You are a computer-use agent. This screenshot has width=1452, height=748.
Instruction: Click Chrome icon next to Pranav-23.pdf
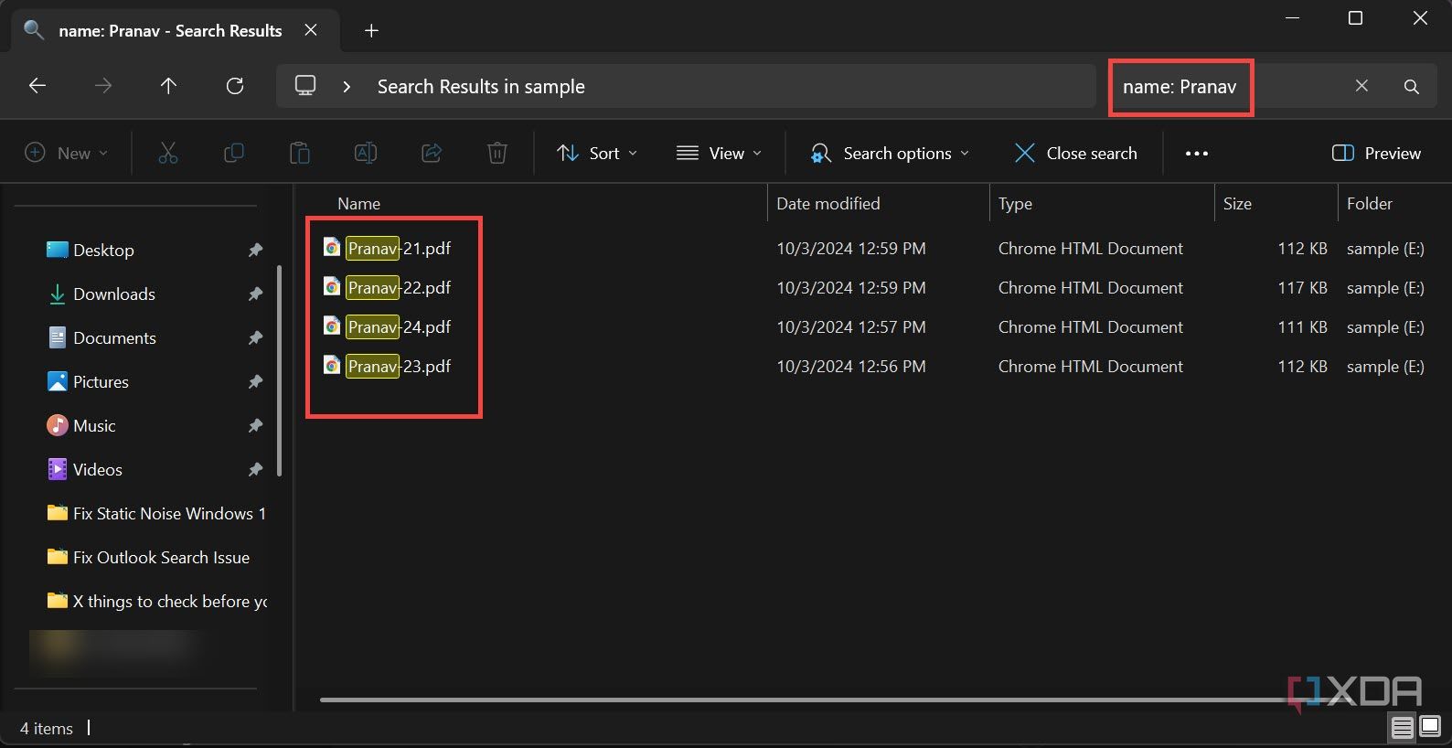[332, 366]
